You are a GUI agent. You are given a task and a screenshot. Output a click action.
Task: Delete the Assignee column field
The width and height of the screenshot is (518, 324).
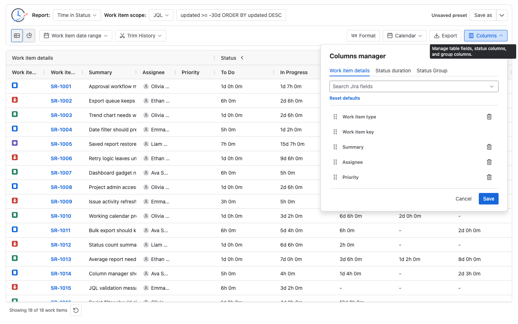pyautogui.click(x=489, y=162)
